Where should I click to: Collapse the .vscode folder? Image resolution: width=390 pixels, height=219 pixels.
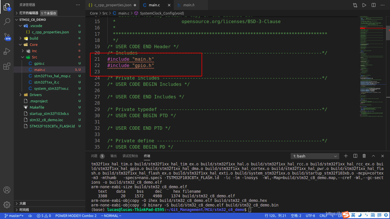49,26
